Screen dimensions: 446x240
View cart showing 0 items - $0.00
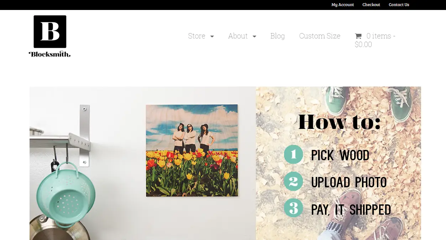375,40
